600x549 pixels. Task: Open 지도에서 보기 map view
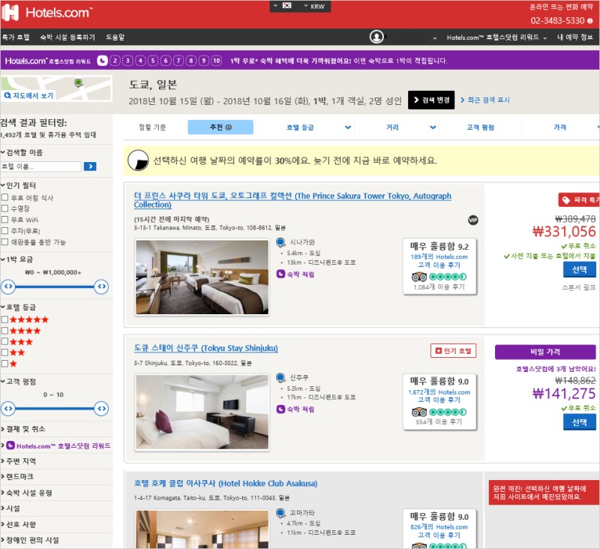(x=28, y=95)
